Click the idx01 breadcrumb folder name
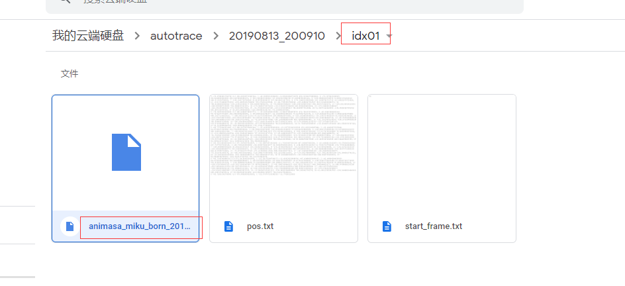 click(x=365, y=36)
